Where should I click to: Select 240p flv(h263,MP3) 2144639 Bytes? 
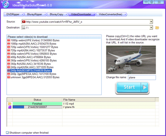tap(31, 70)
